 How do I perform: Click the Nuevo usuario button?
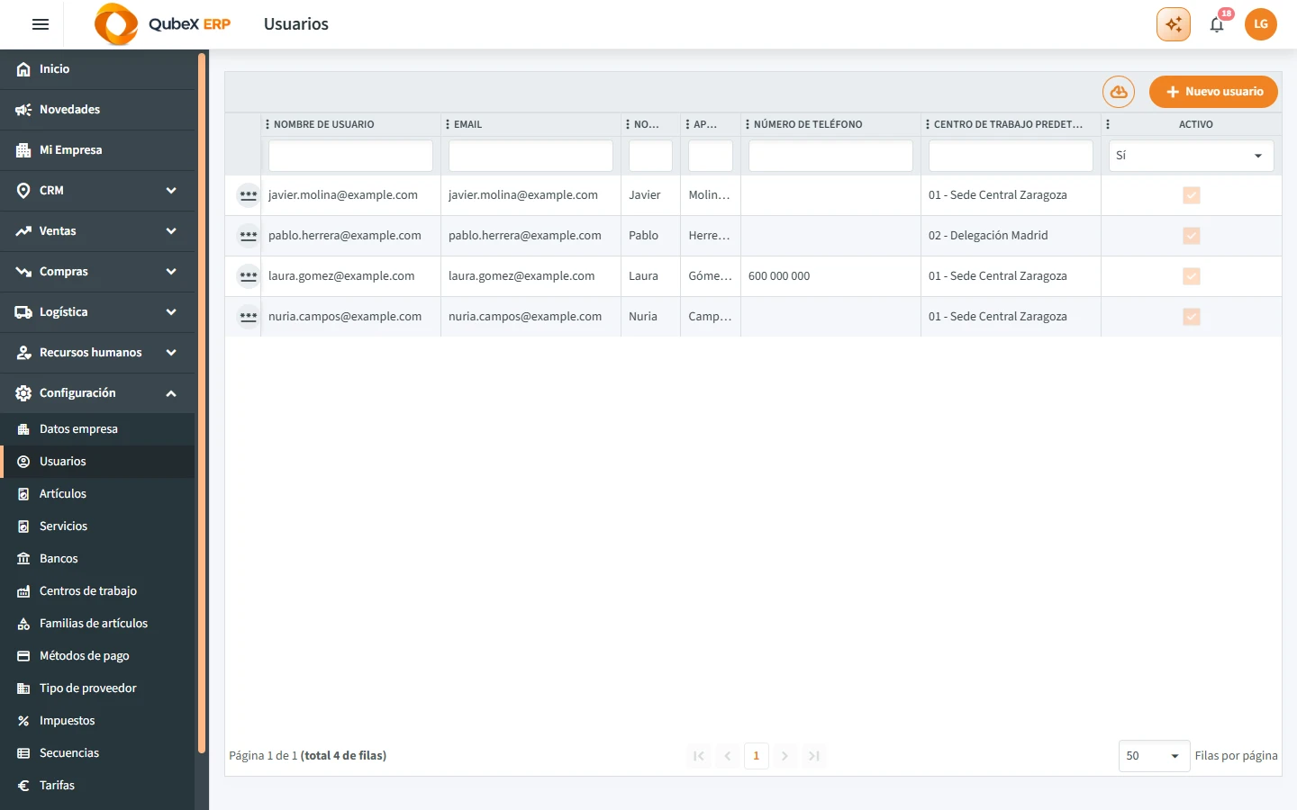tap(1213, 92)
